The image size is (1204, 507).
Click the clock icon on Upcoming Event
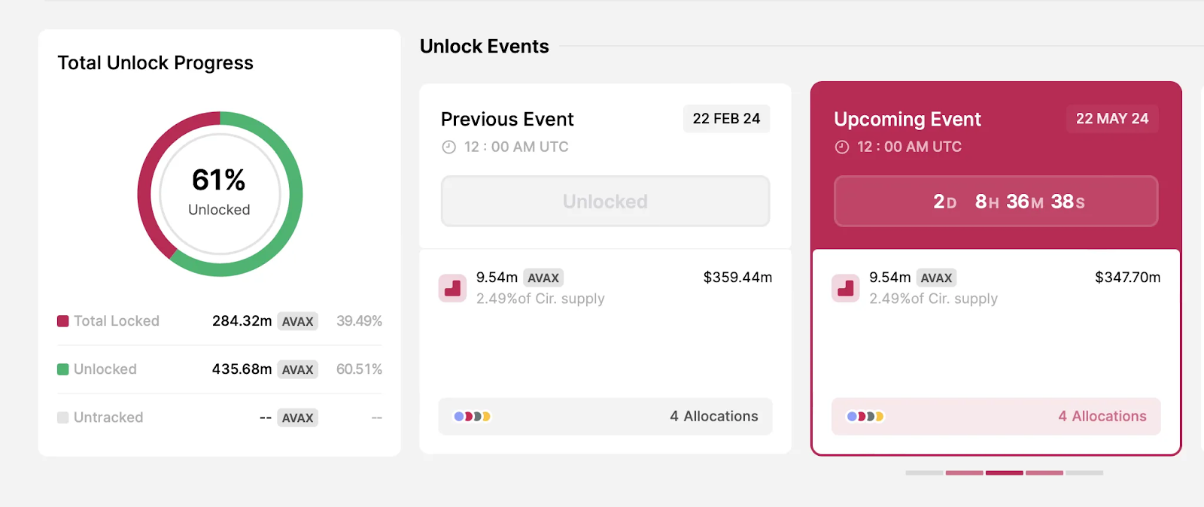(x=842, y=147)
